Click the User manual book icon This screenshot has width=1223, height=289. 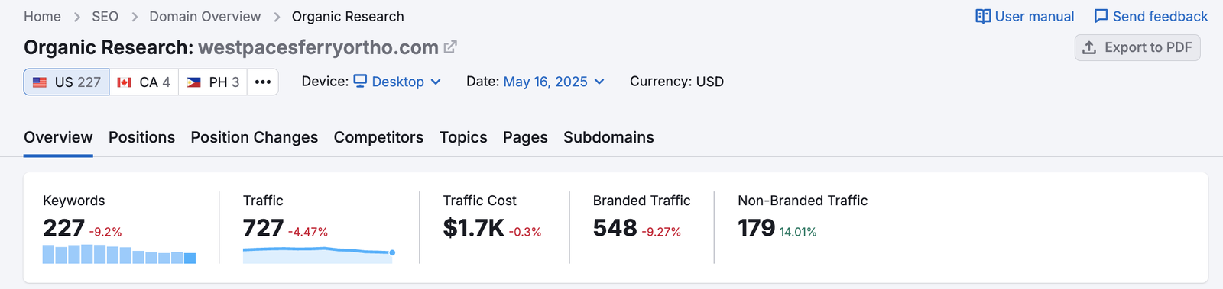click(x=983, y=17)
